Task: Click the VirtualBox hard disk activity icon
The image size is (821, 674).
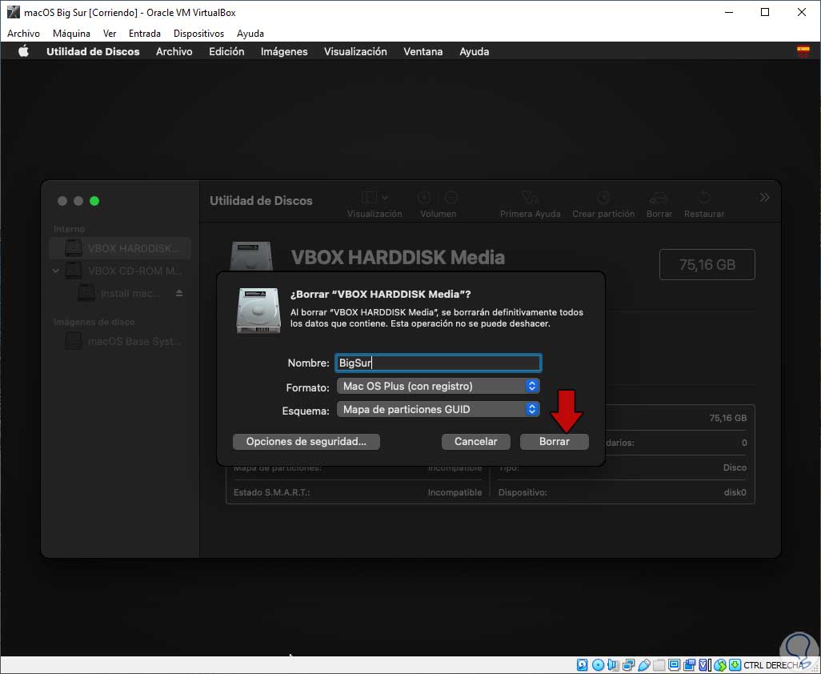Action: click(582, 665)
